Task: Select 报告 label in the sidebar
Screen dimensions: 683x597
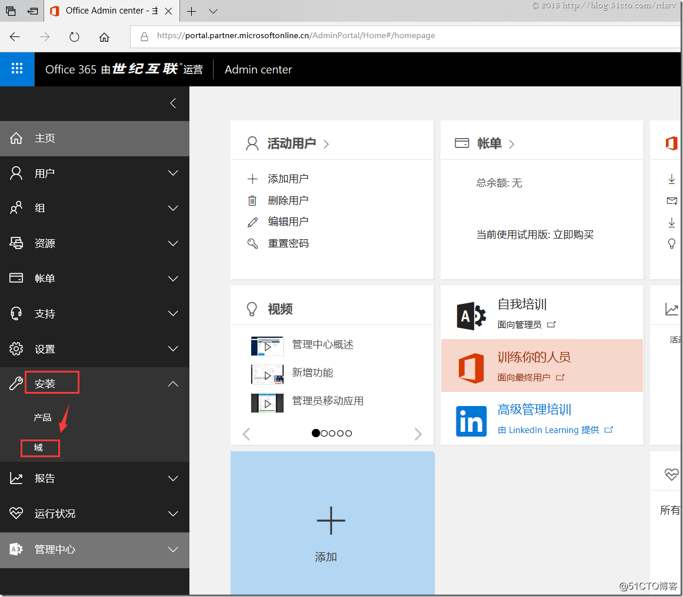Action: point(45,478)
